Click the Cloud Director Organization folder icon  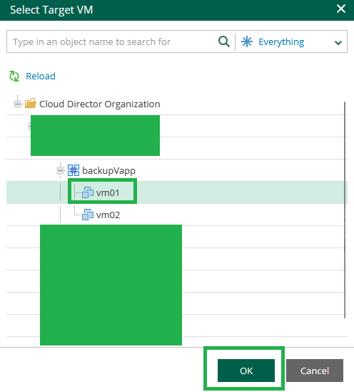click(x=31, y=103)
